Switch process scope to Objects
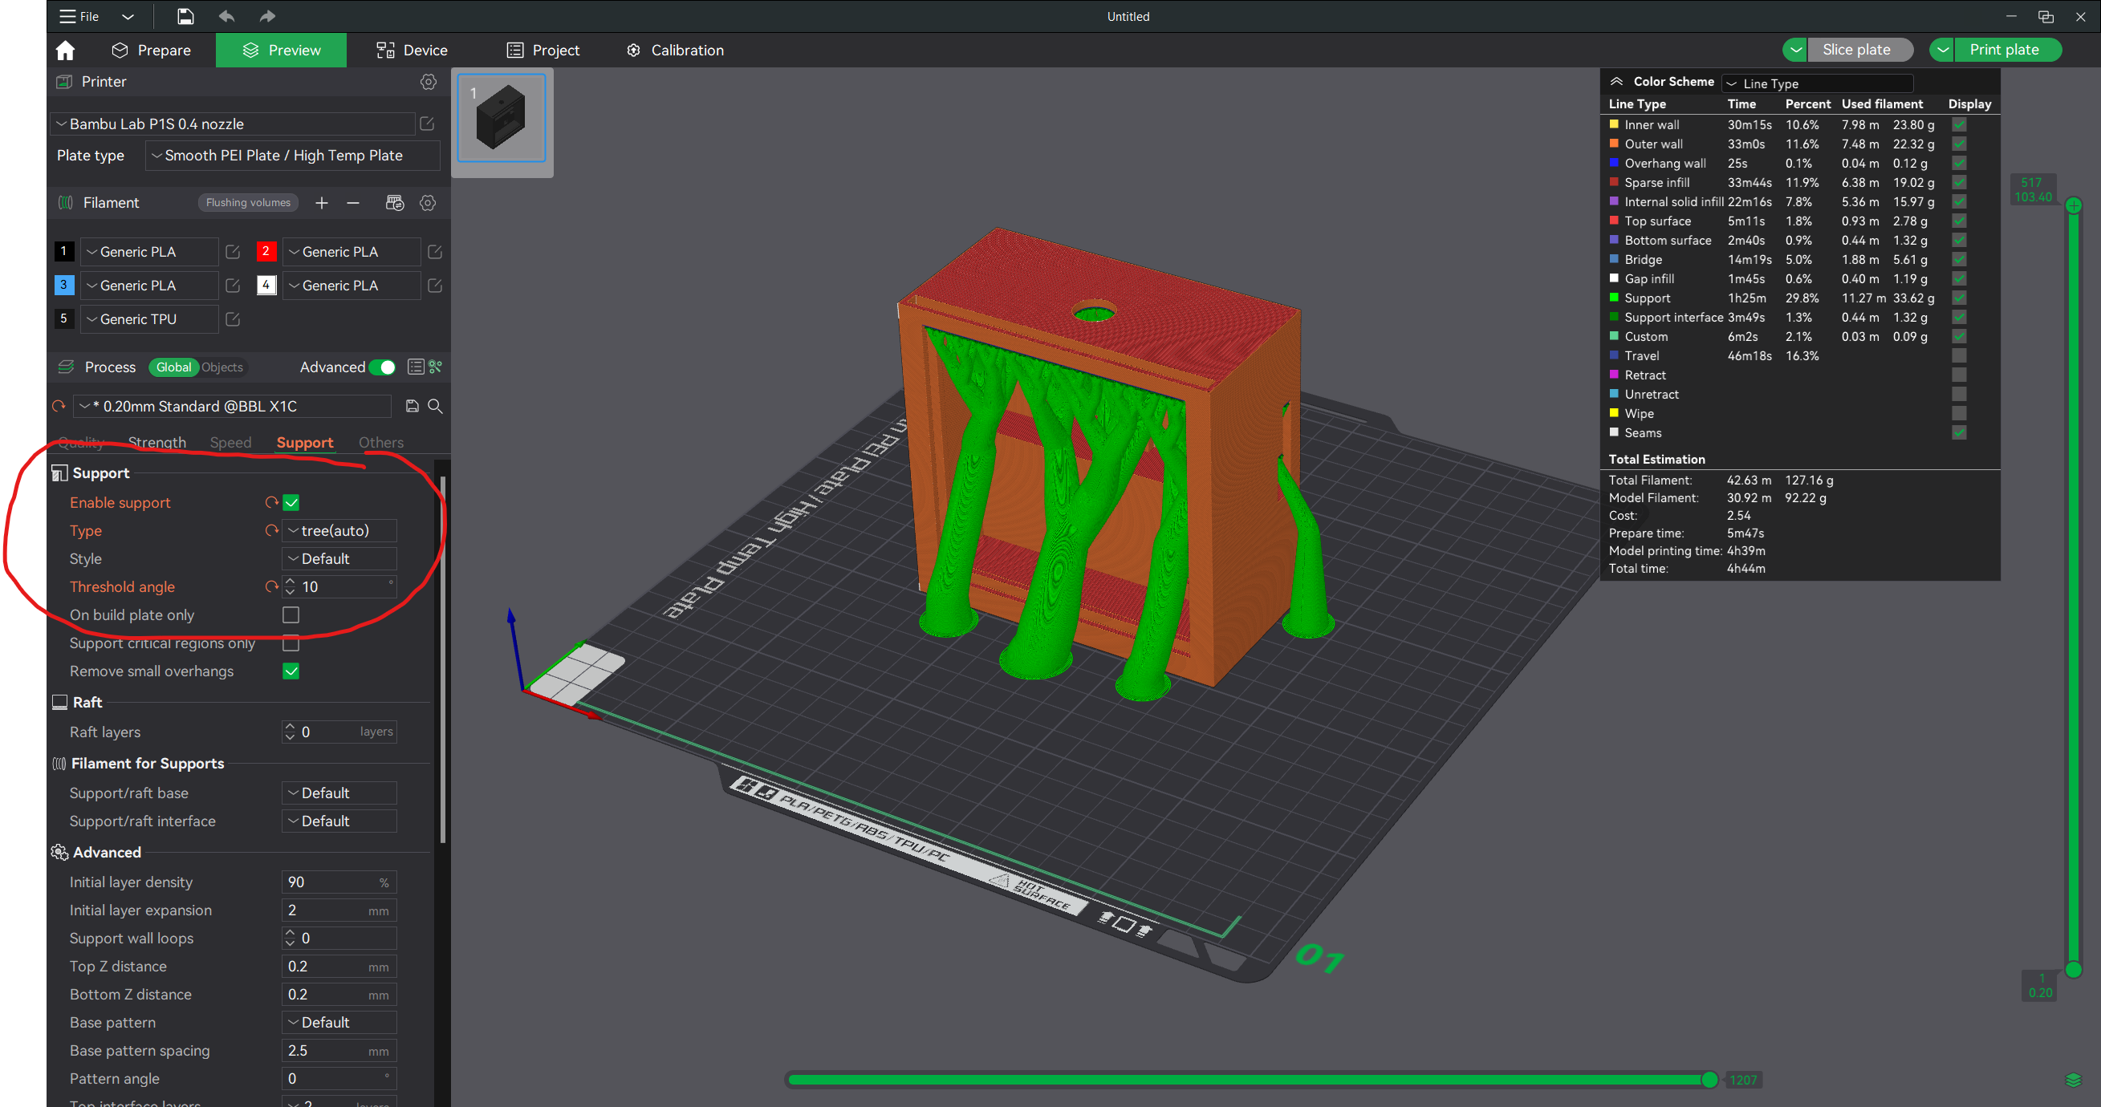Screen dimensions: 2101x1107 (x=221, y=367)
